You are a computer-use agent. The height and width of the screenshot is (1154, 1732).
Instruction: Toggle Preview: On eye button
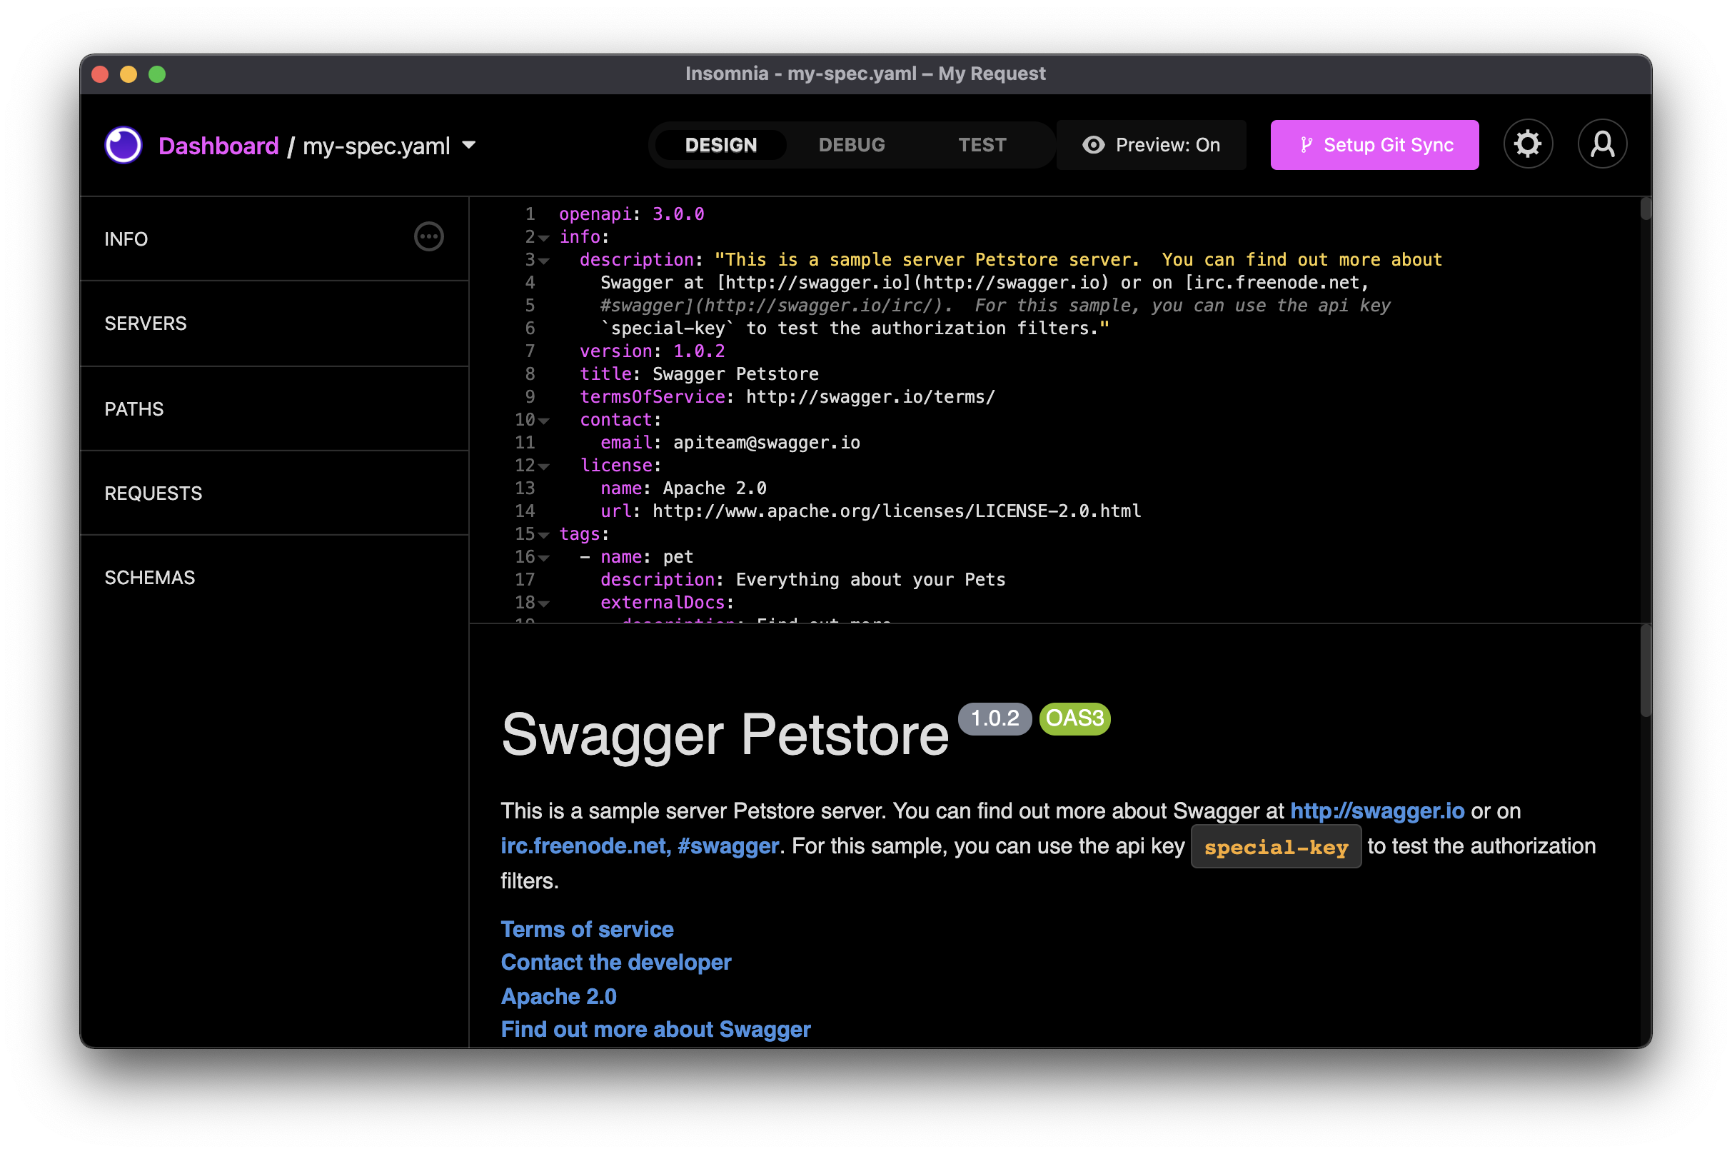(x=1151, y=145)
